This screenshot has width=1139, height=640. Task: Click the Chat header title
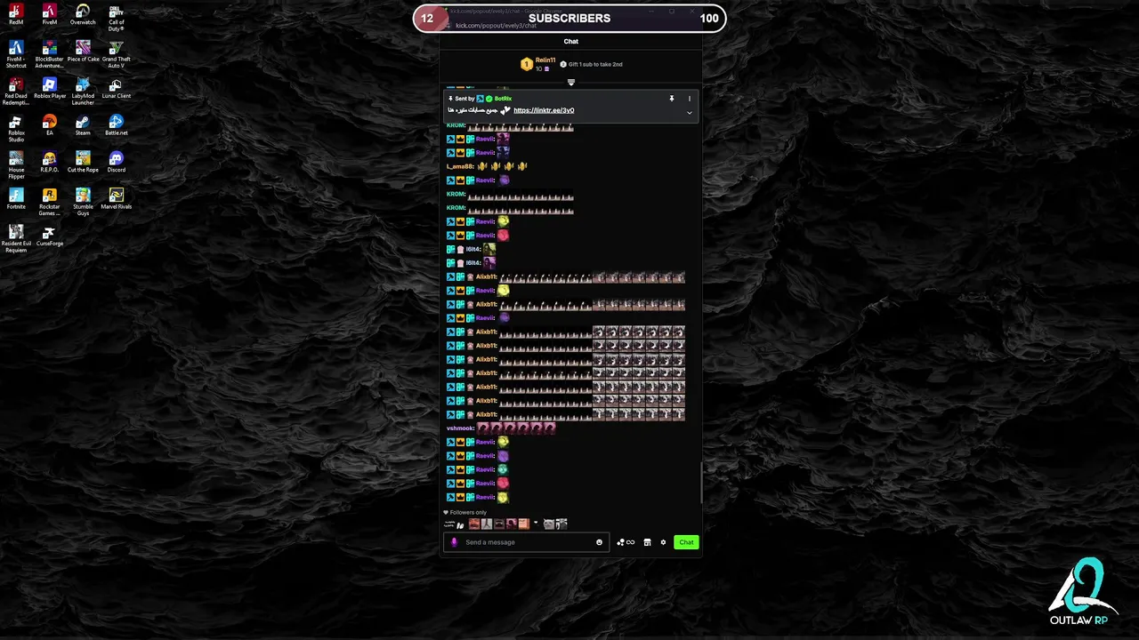click(x=571, y=41)
